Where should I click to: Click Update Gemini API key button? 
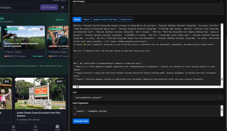[x=105, y=19]
